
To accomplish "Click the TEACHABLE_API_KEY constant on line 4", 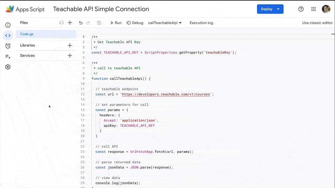I will (121, 53).
